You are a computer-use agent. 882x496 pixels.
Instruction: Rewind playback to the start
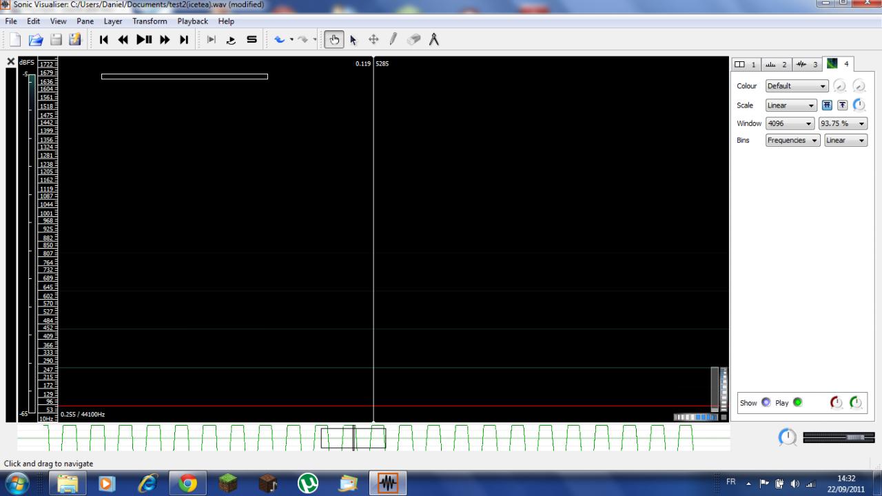(104, 40)
